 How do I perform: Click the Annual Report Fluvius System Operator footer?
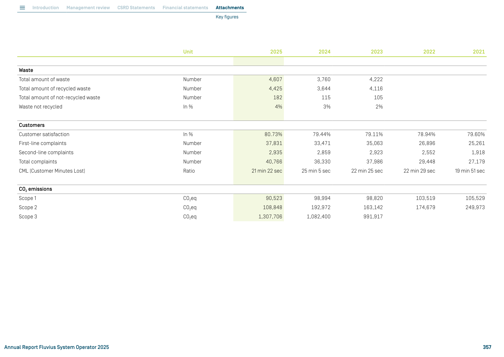coord(57,347)
